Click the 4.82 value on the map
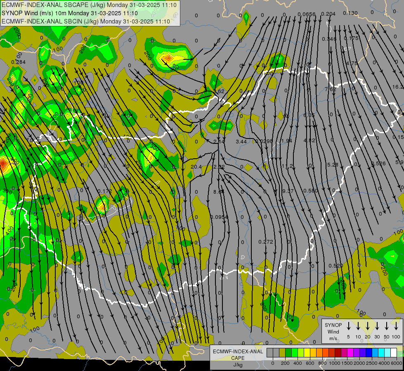Viewport: 404px width, 371px height. click(x=309, y=140)
